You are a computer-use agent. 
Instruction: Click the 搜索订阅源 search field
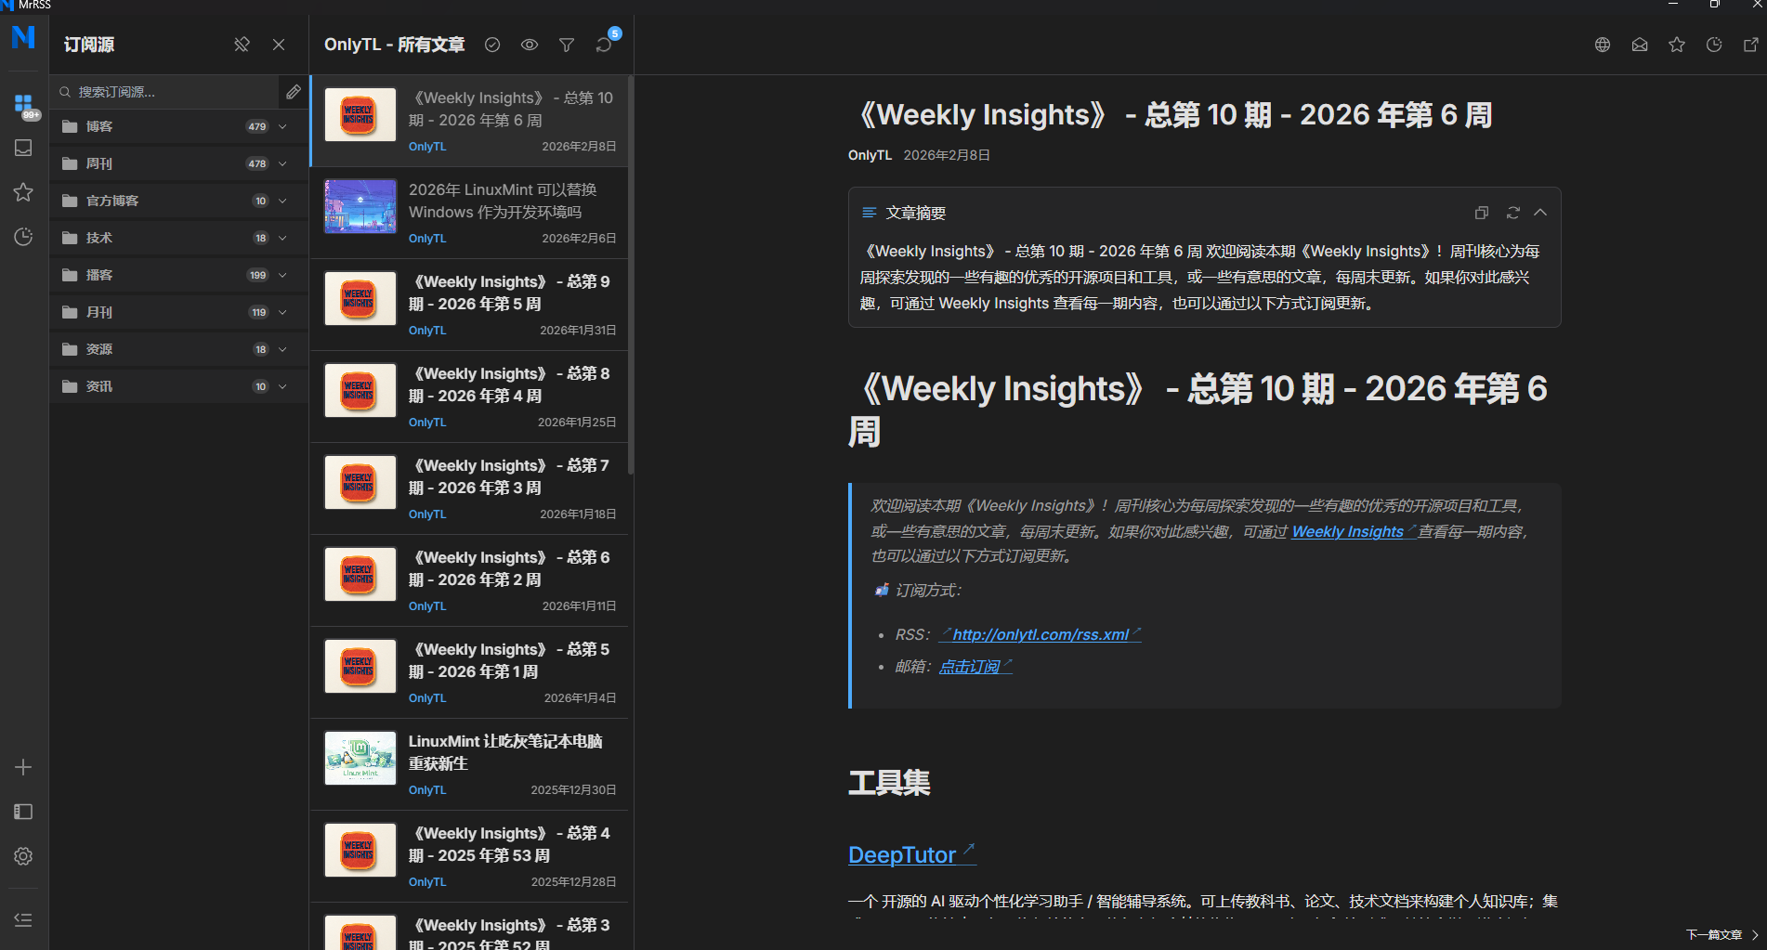pos(167,92)
